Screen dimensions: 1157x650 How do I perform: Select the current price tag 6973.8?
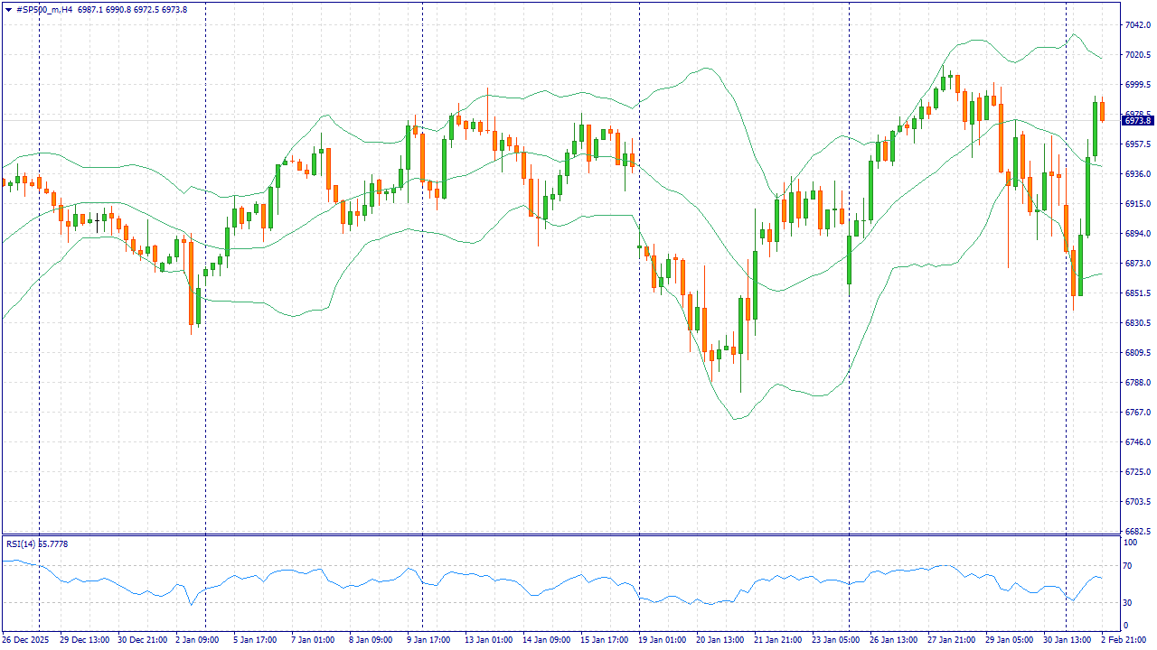[1137, 120]
